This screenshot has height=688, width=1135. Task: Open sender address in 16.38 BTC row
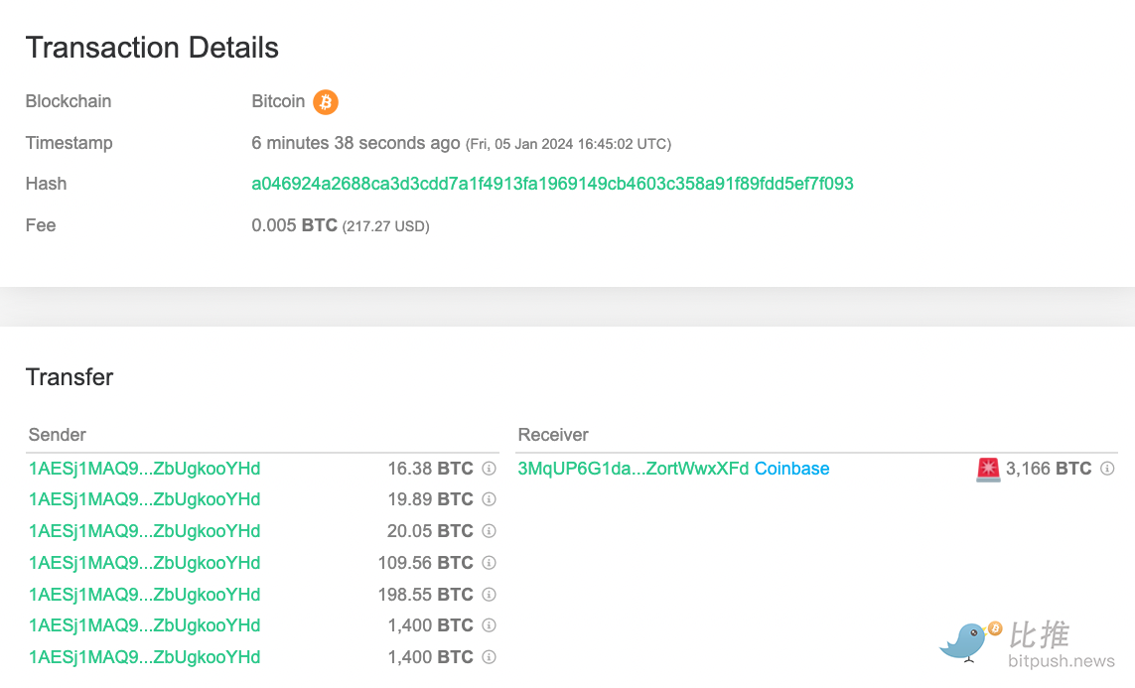point(145,469)
